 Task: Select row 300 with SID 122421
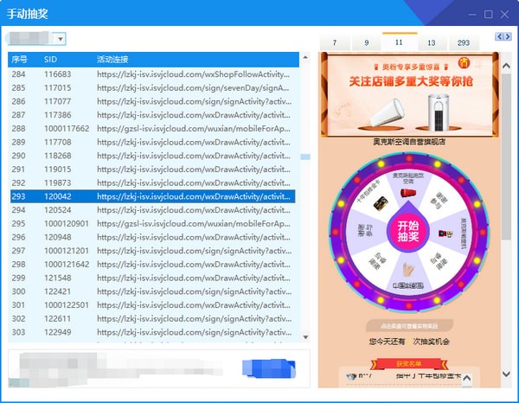tap(152, 291)
